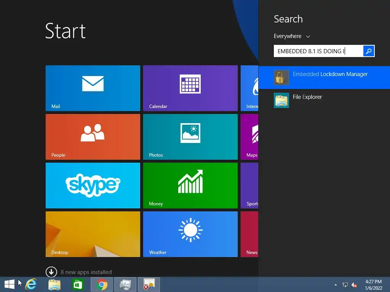Click the Embedded Lockdown Manager padlock icon
390x292 pixels.
point(281,78)
